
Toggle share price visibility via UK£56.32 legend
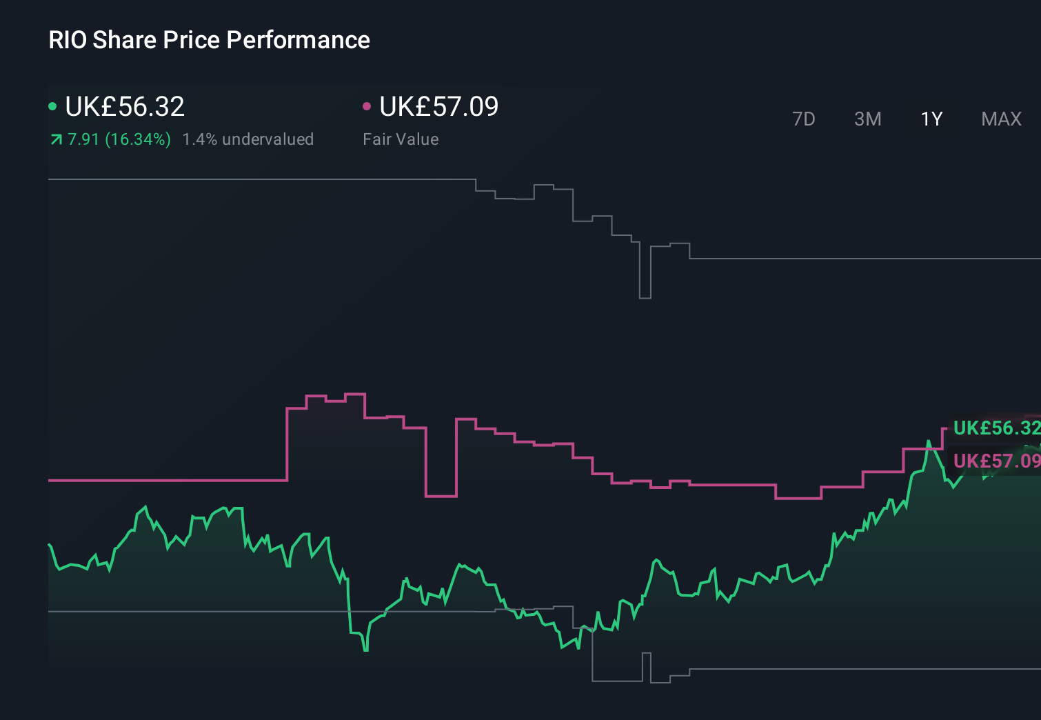pos(124,106)
